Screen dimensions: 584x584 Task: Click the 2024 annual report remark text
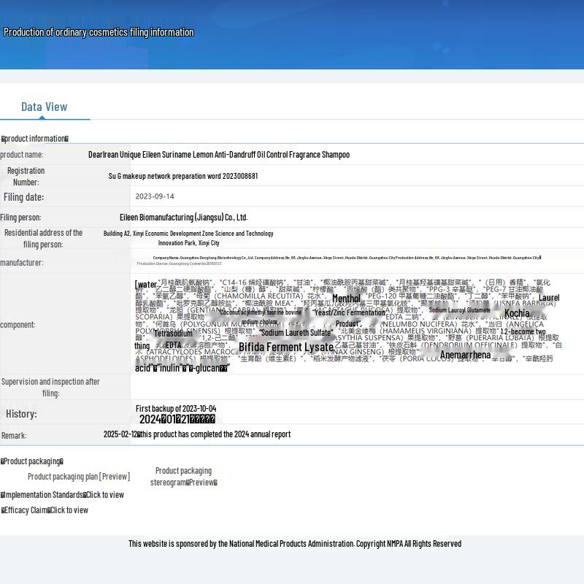[x=215, y=434]
